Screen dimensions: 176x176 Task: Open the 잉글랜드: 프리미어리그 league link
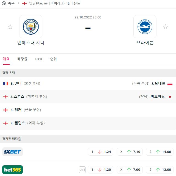click(x=46, y=3)
